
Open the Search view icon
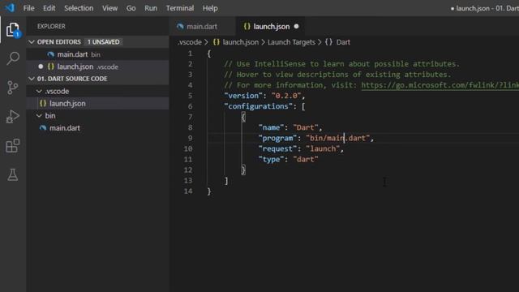pyautogui.click(x=13, y=58)
